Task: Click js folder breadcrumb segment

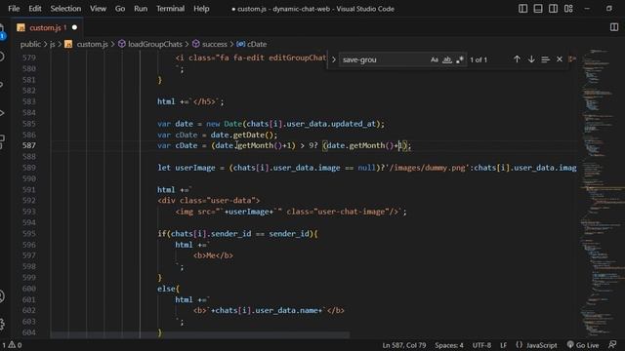Action: (52, 44)
